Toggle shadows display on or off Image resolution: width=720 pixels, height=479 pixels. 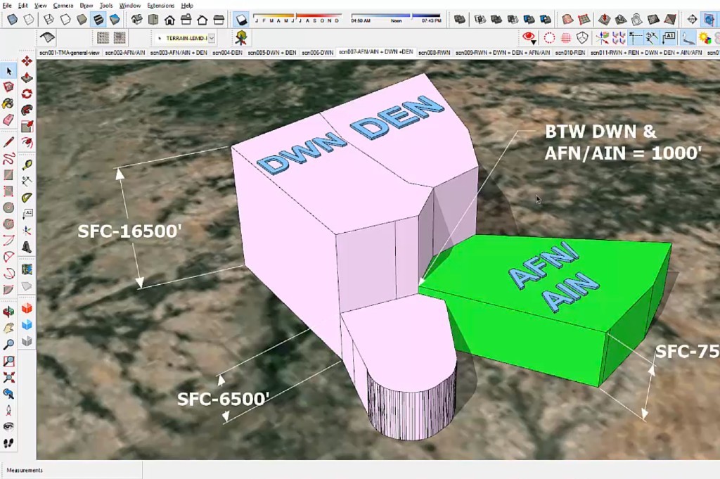(240, 20)
